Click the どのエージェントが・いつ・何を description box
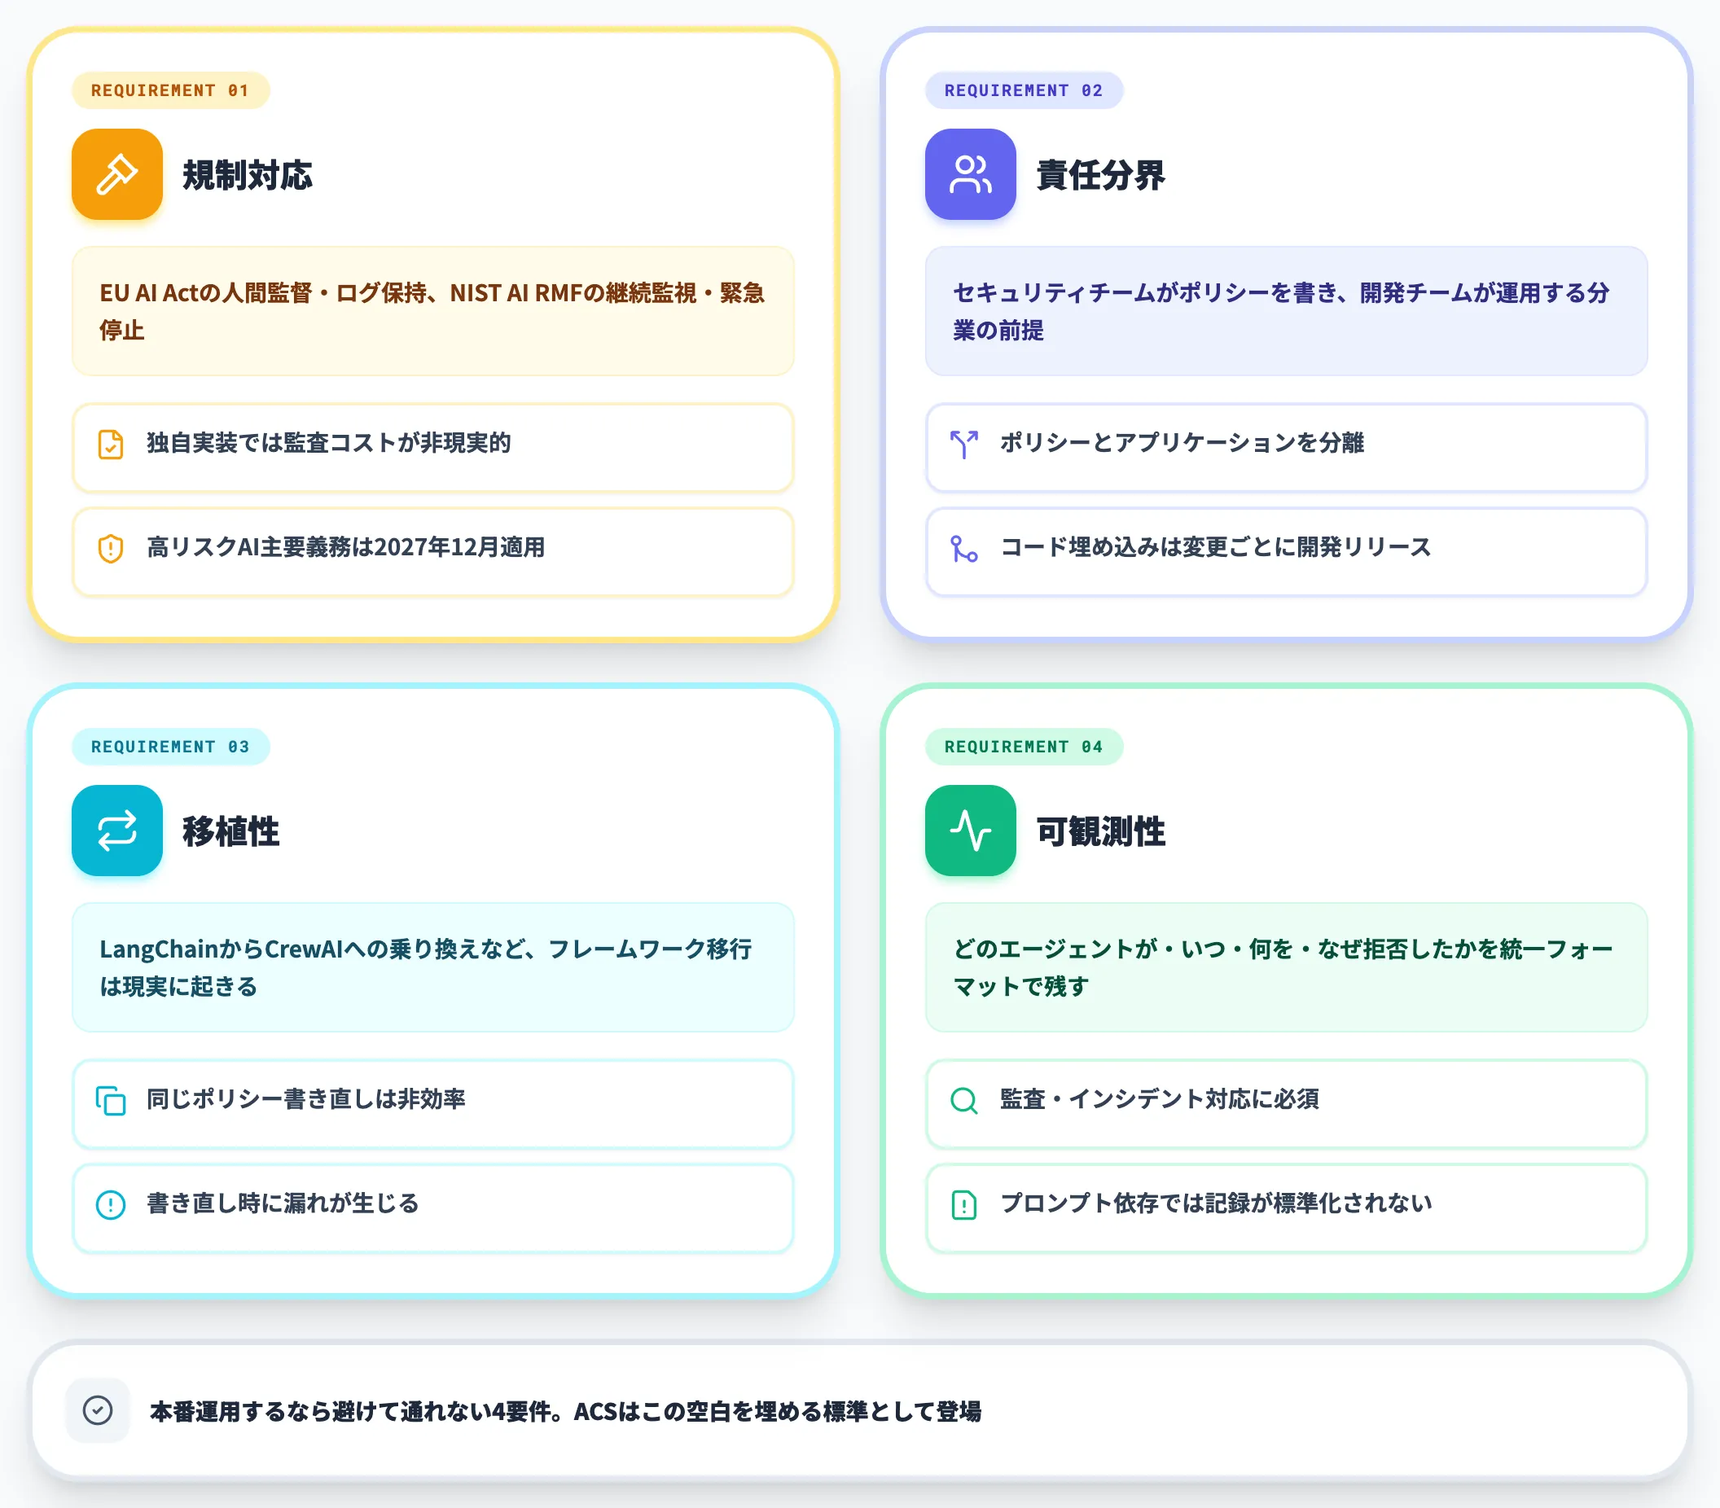The width and height of the screenshot is (1720, 1508). (x=1287, y=968)
